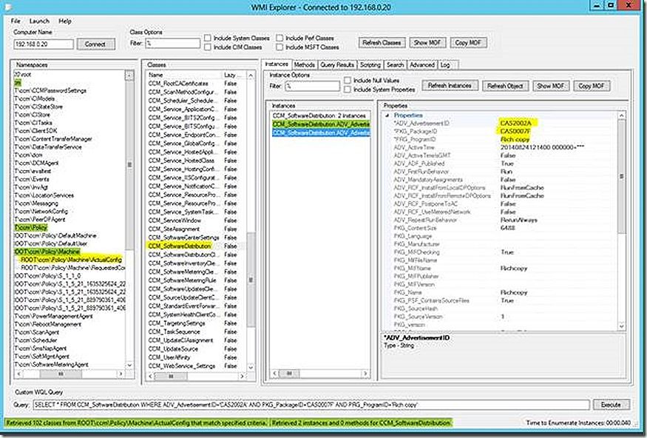The height and width of the screenshot is (438, 647).
Task: Select the ccm\Policy namespace
Action: coord(31,227)
